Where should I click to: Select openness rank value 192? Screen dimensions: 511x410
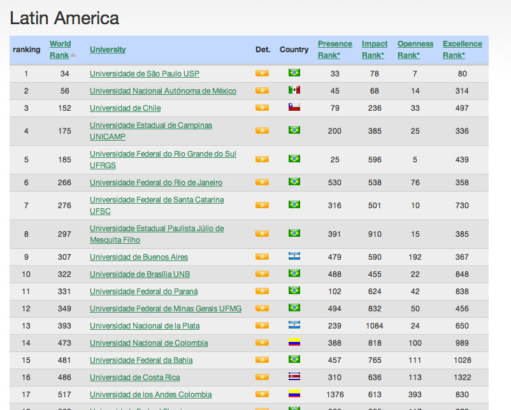click(x=415, y=257)
